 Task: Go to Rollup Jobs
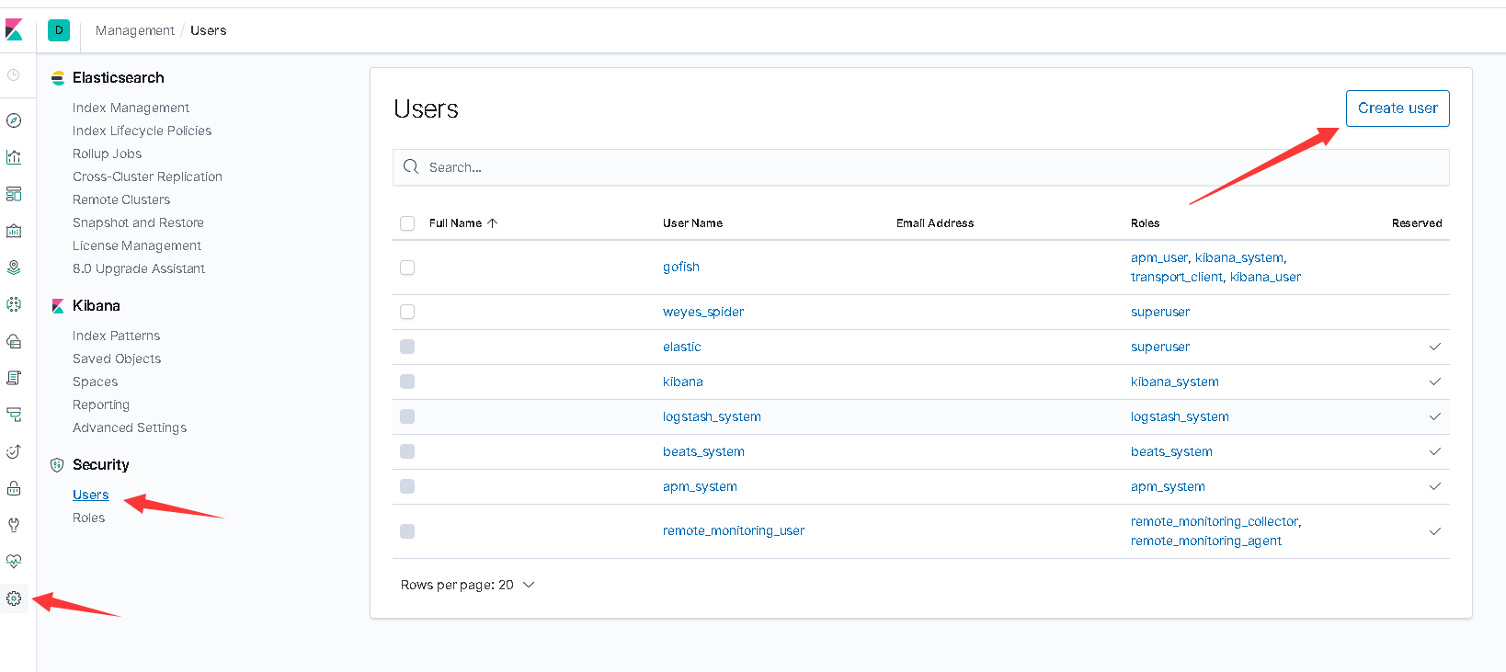click(107, 154)
